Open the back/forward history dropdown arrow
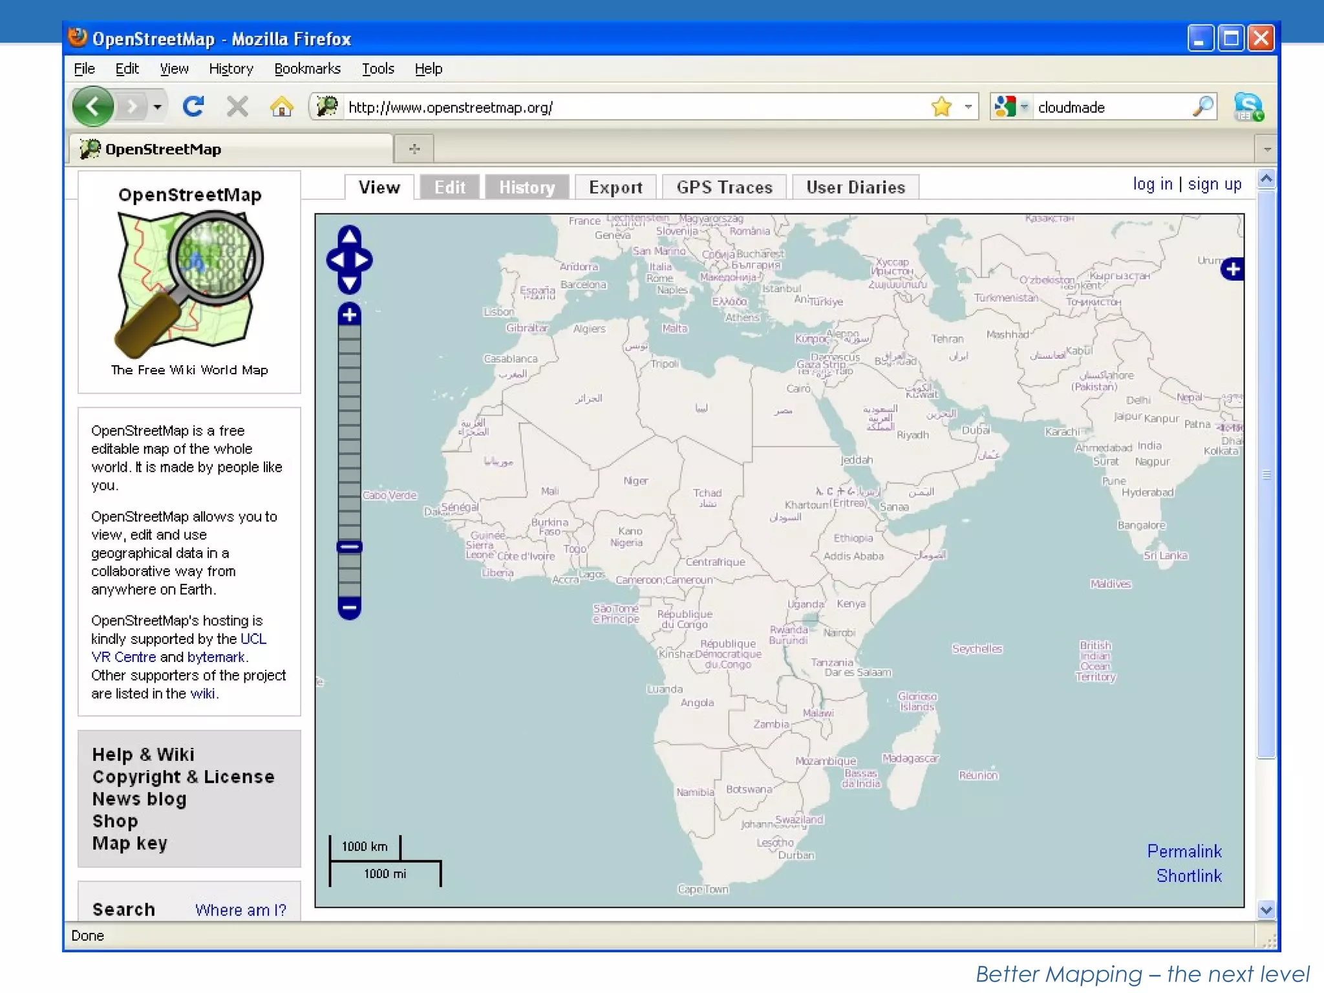The height and width of the screenshot is (993, 1324). click(x=157, y=107)
